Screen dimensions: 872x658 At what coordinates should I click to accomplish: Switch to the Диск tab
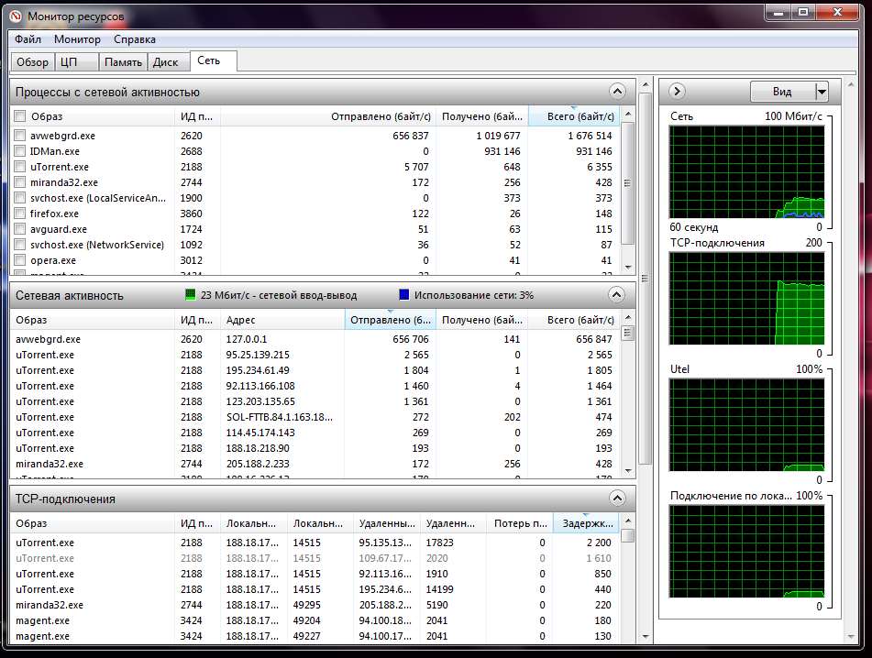pos(165,62)
